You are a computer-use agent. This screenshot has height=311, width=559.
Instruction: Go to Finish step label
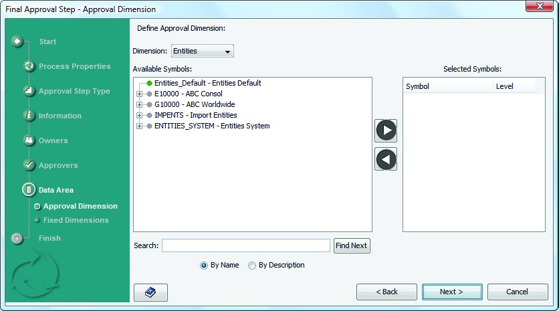click(49, 238)
